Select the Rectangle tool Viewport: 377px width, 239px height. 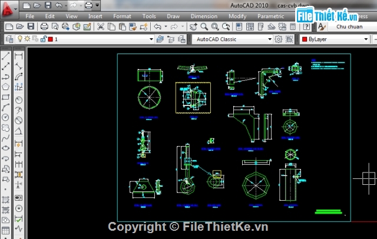pos(5,97)
